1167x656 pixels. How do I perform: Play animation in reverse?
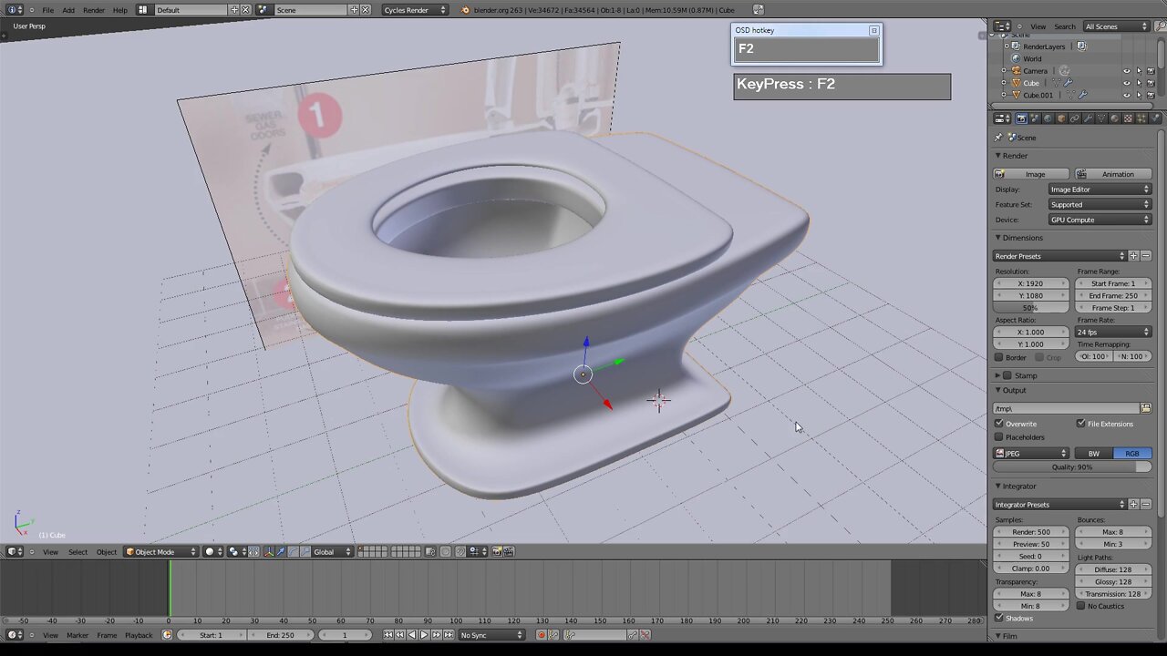pyautogui.click(x=412, y=635)
